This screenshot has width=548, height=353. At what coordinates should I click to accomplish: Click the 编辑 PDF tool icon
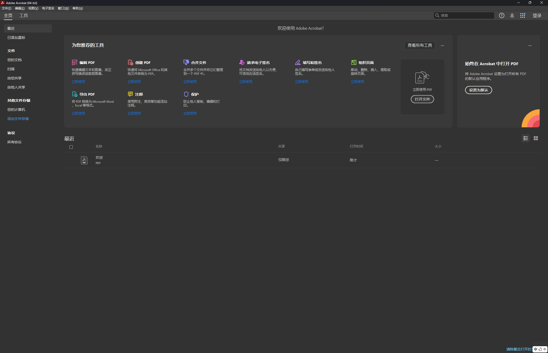(x=74, y=62)
